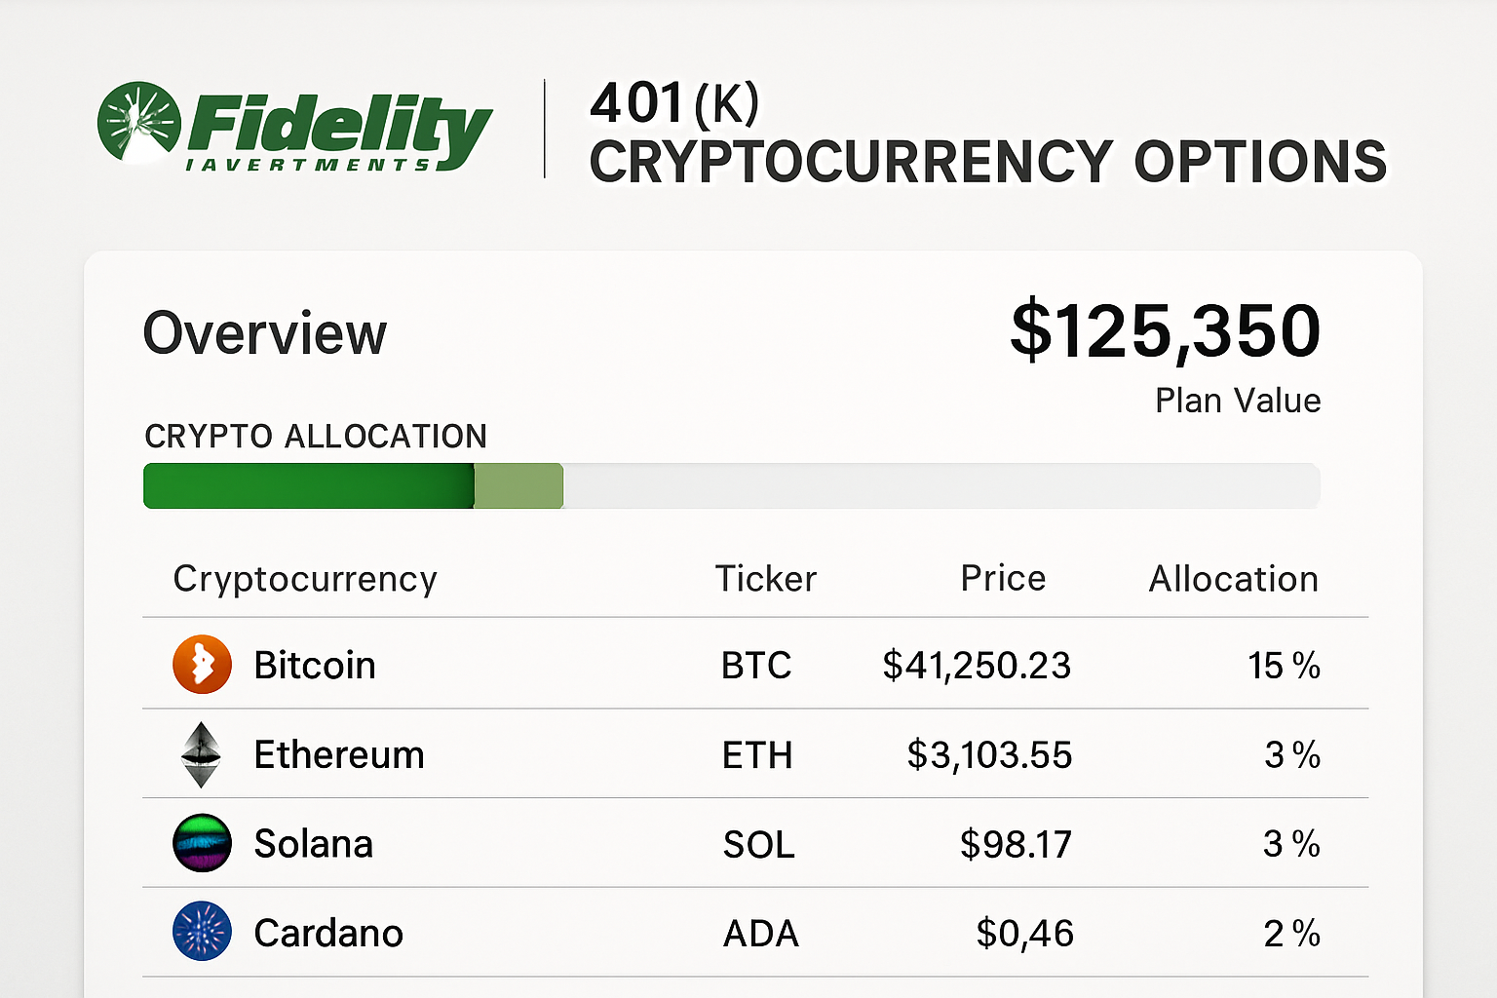Click Bitcoin's 15 % allocation value
The image size is (1497, 998).
pos(1283,666)
